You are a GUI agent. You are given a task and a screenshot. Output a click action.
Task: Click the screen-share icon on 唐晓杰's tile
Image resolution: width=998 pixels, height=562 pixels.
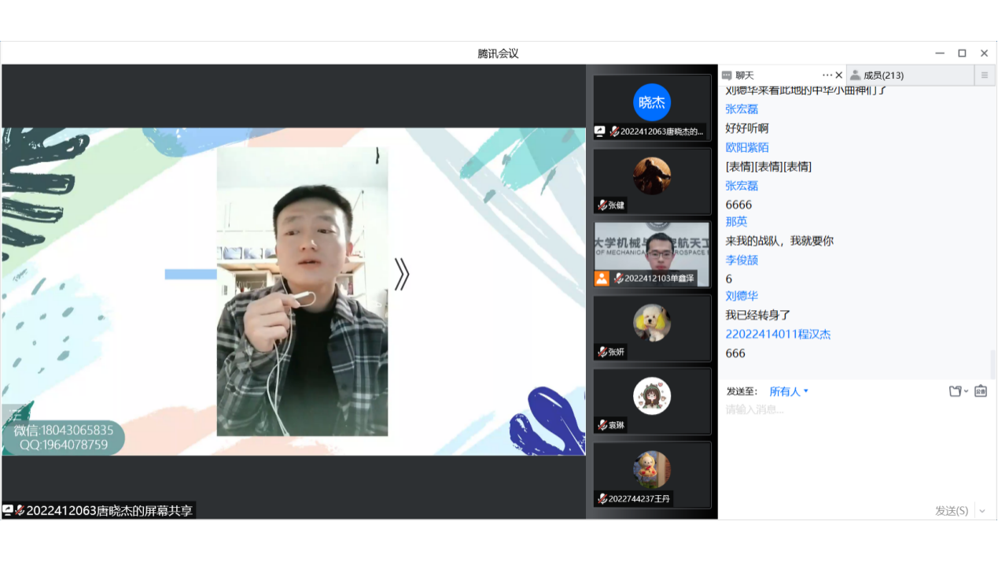(600, 131)
